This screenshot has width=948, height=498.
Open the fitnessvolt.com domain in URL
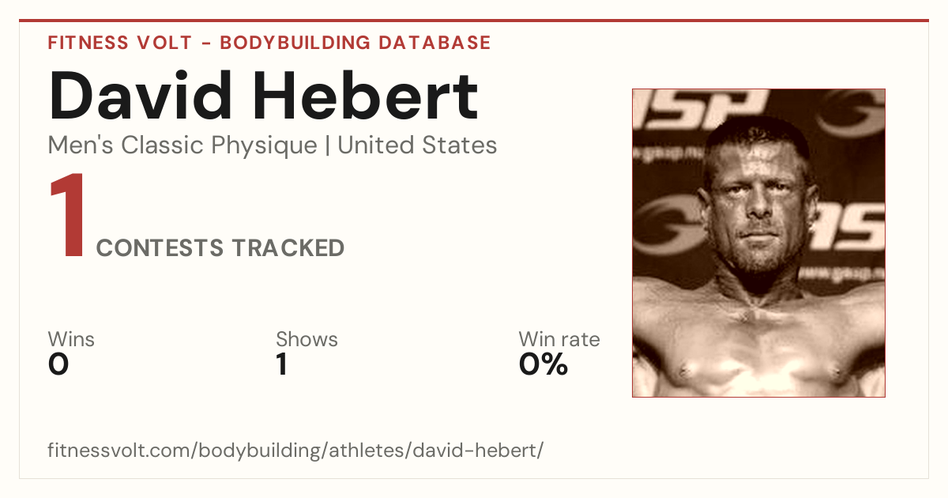point(119,451)
